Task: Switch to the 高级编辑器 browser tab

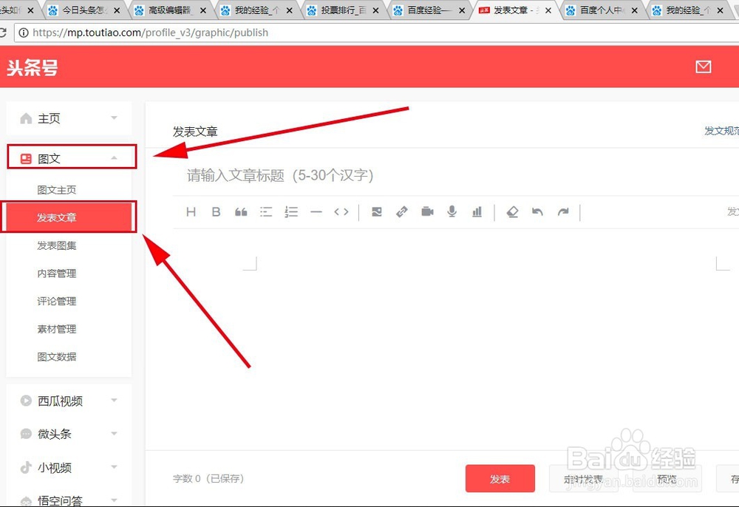Action: (x=170, y=10)
